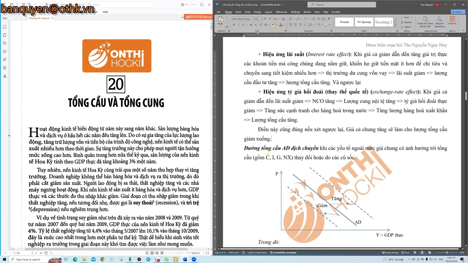Click the Print icon in the PDF toolbar

(23, 4)
